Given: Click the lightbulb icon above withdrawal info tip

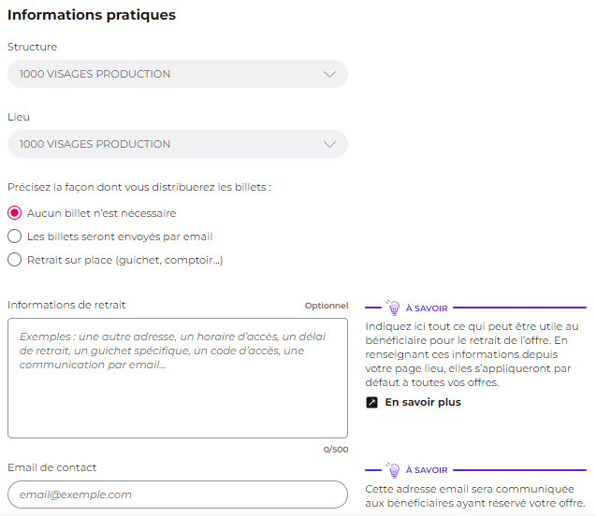Looking at the screenshot, I should [393, 308].
